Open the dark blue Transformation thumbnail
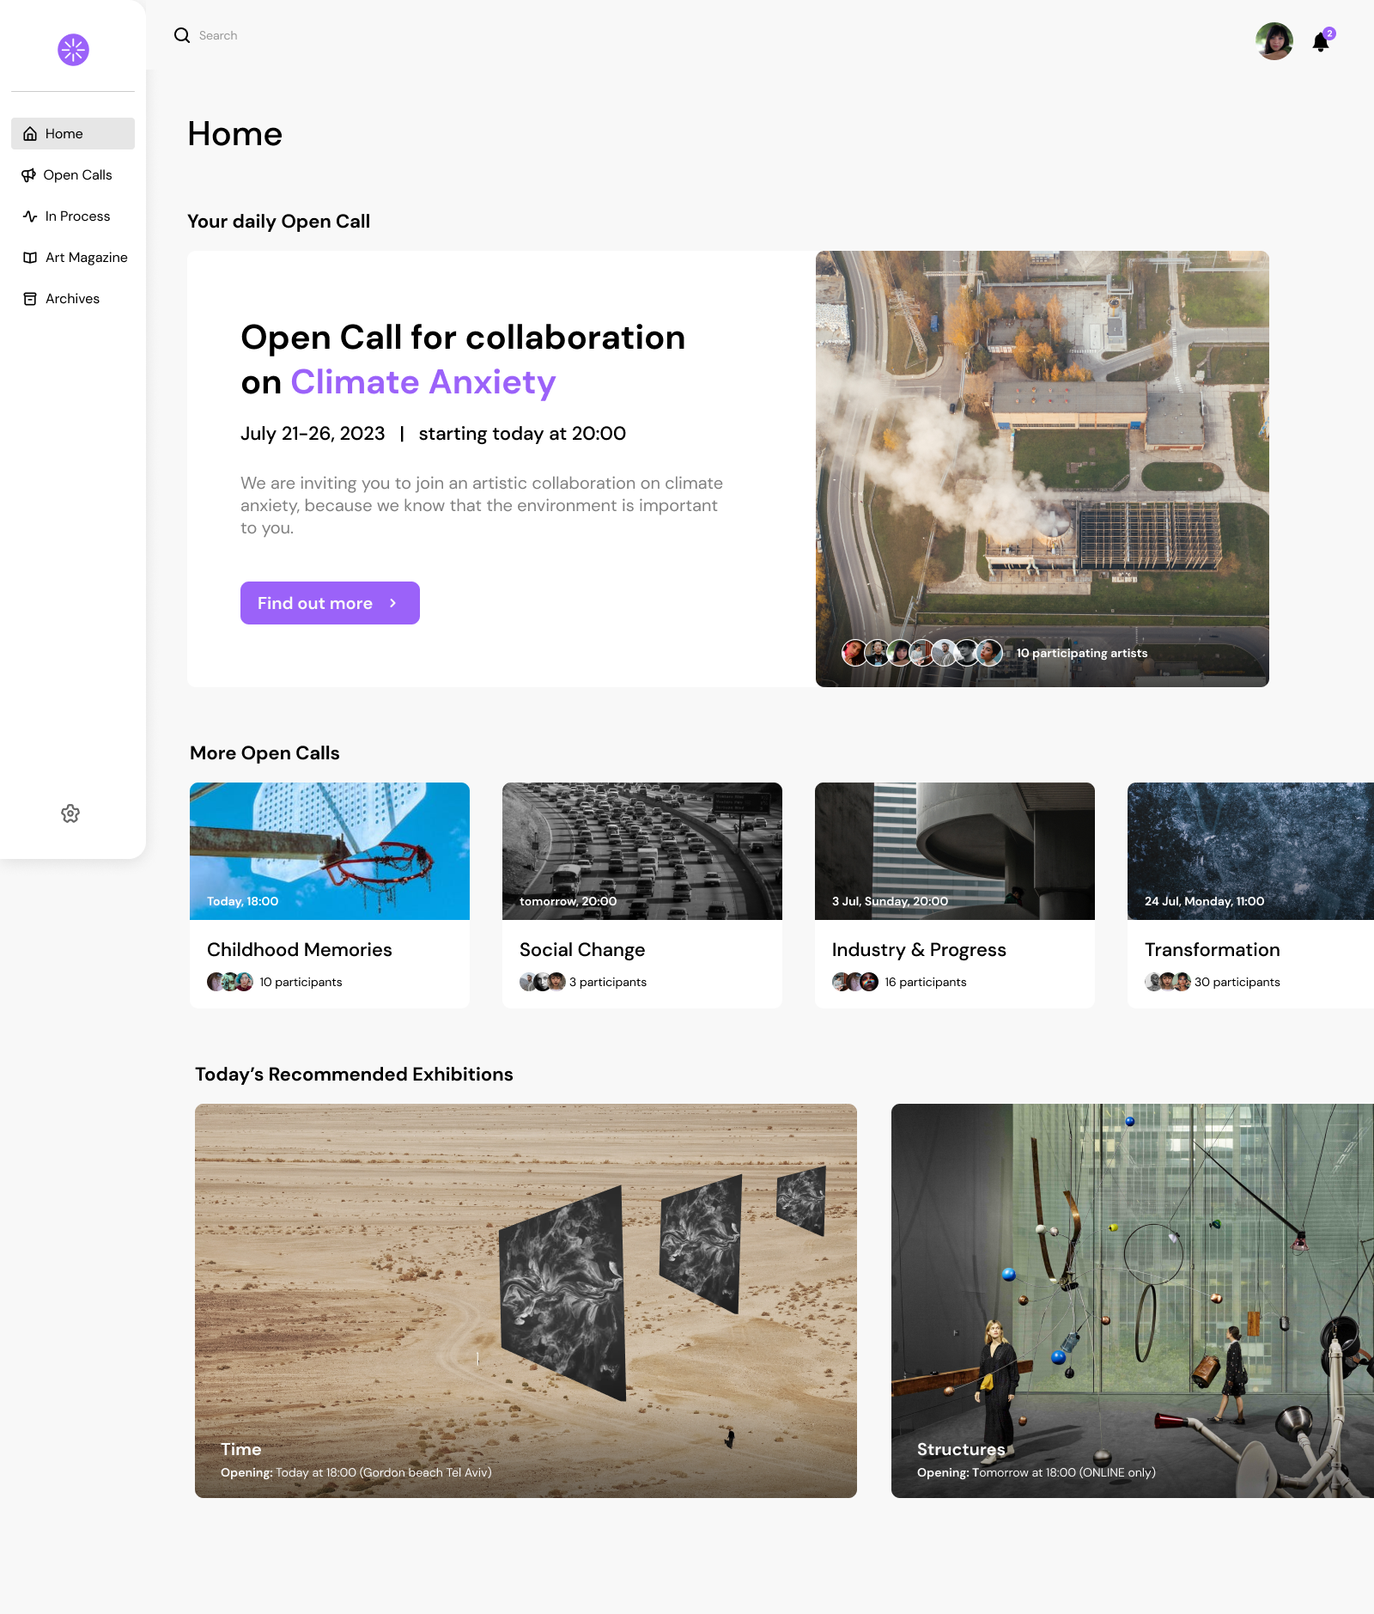This screenshot has width=1374, height=1614. [x=1250, y=851]
